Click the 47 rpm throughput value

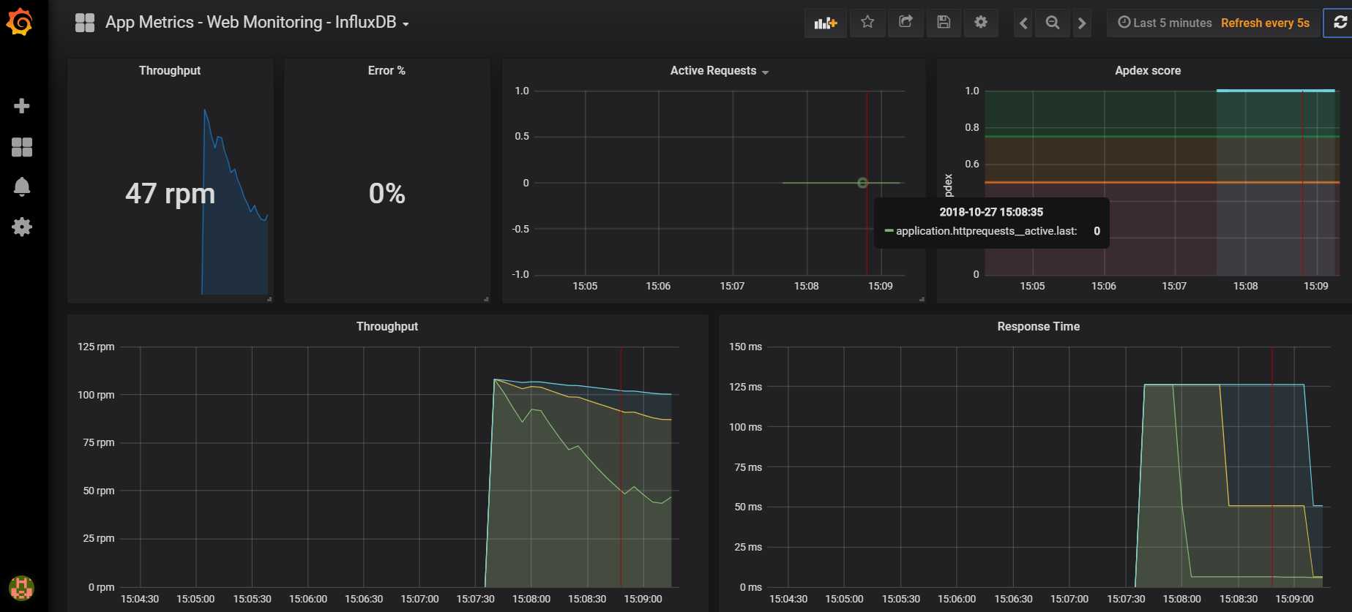[170, 194]
